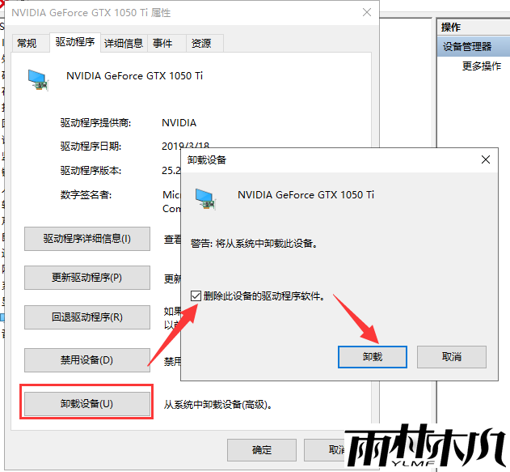Image resolution: width=510 pixels, height=472 pixels.
Task: Click the 禁用设备(D) button
Action: [x=87, y=360]
